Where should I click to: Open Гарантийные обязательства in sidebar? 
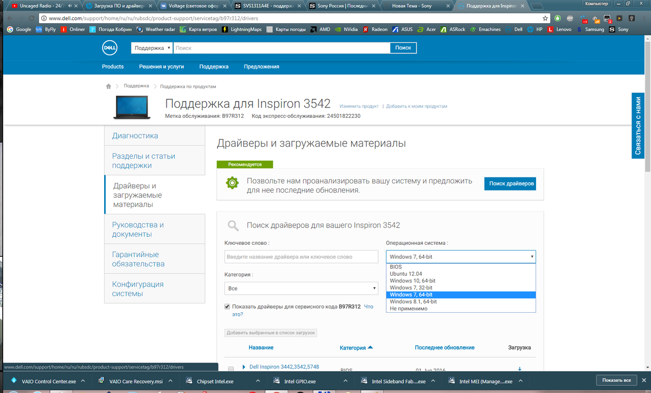click(155, 259)
